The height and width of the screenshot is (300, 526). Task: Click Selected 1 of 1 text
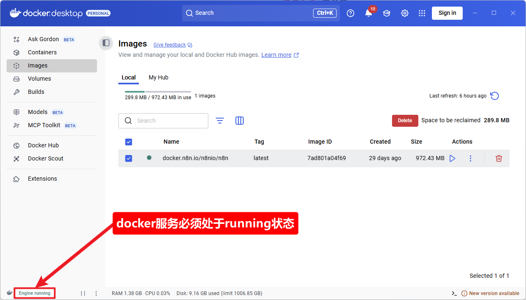(x=489, y=276)
